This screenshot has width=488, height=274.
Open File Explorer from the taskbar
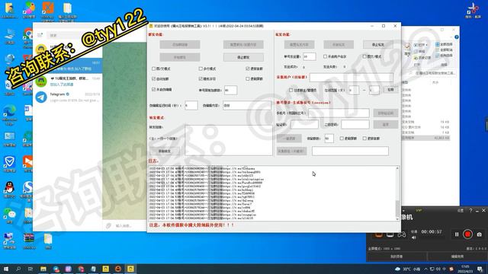click(x=43, y=269)
